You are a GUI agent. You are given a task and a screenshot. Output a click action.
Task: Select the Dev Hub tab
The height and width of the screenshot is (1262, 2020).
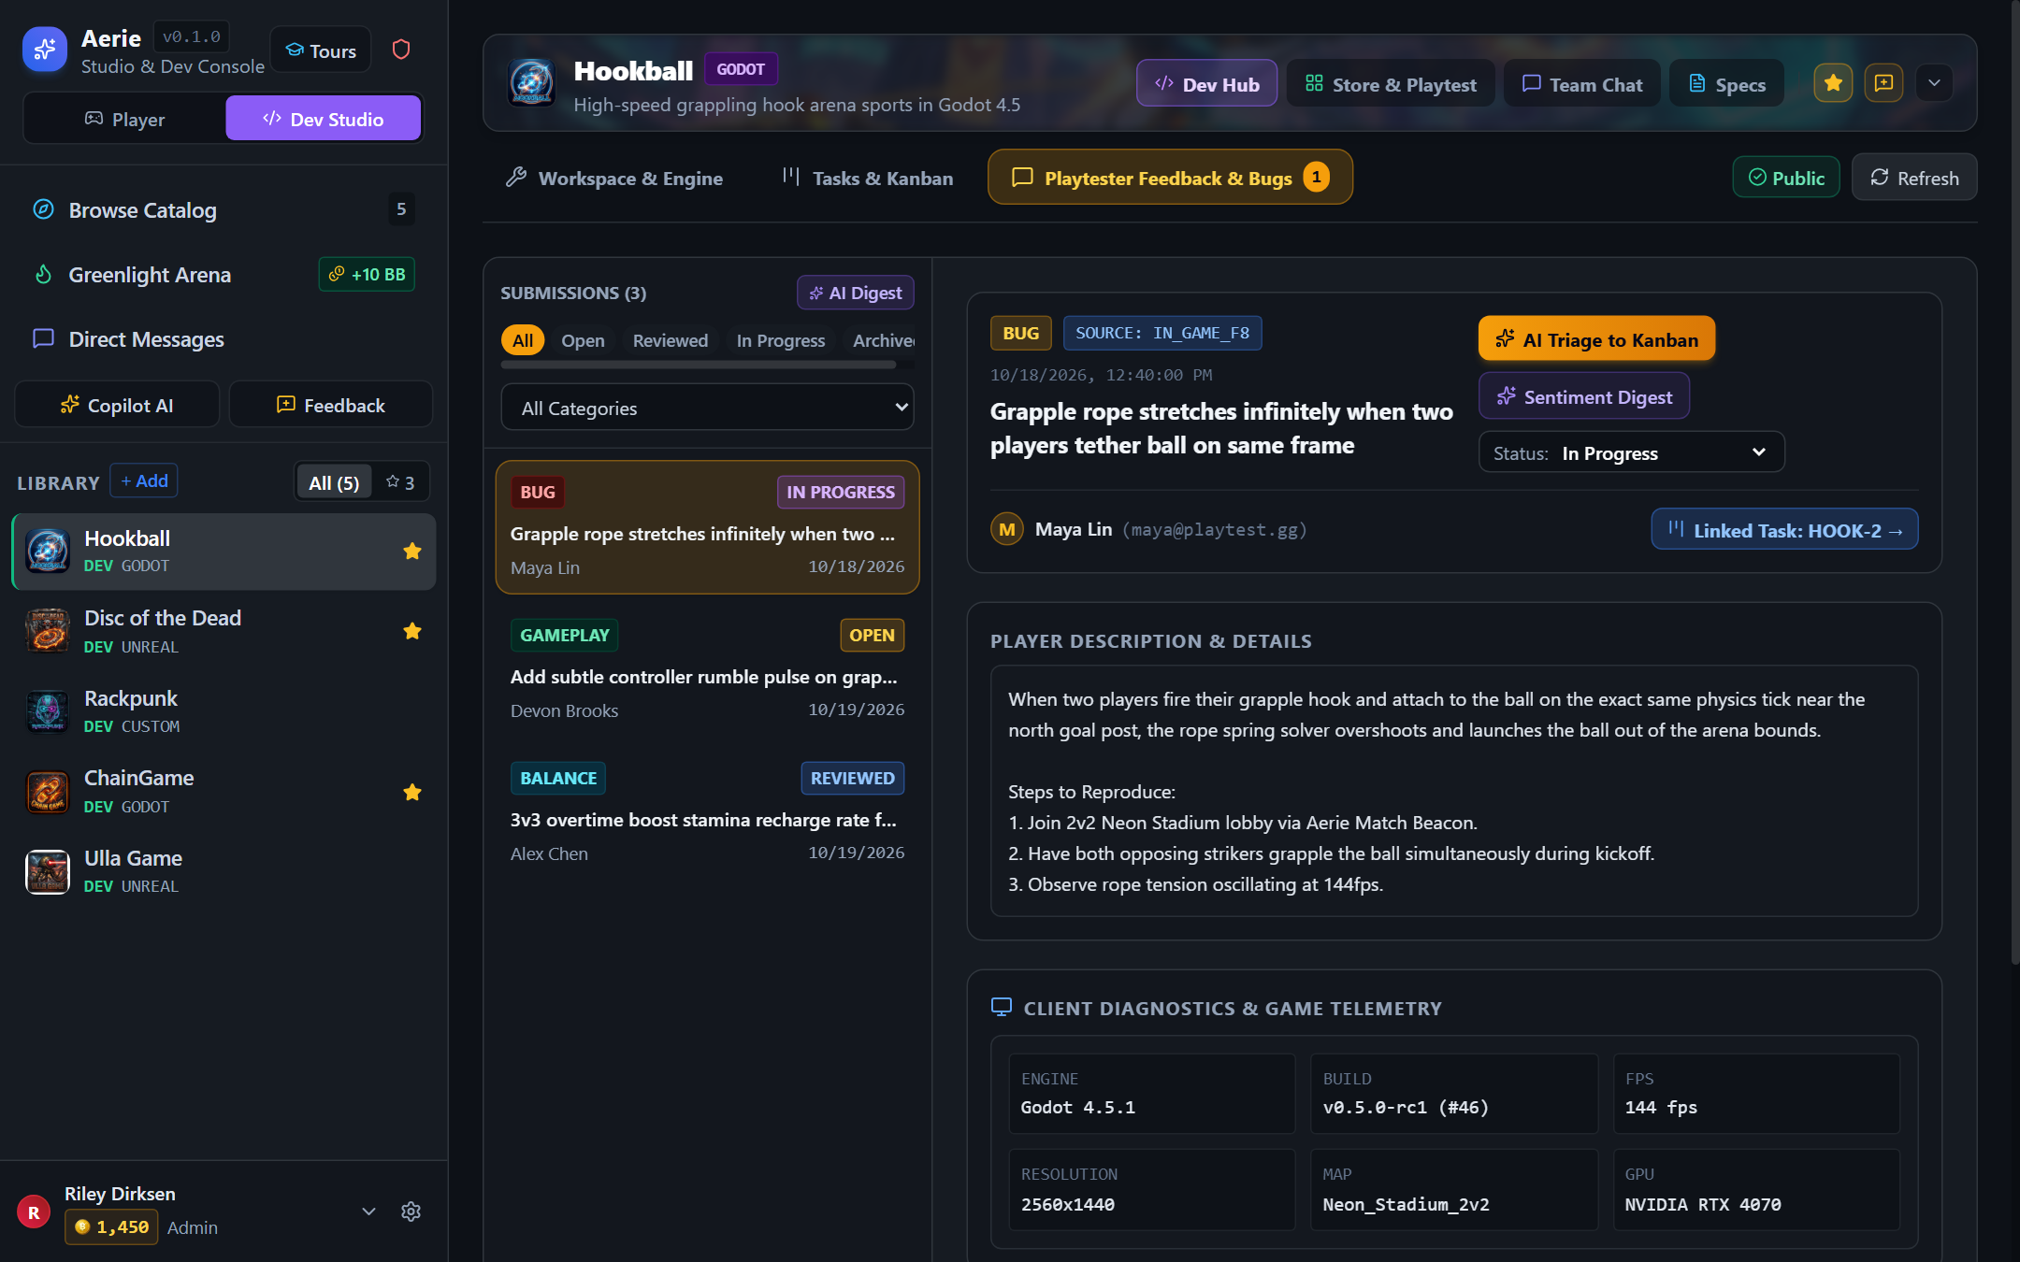point(1206,84)
